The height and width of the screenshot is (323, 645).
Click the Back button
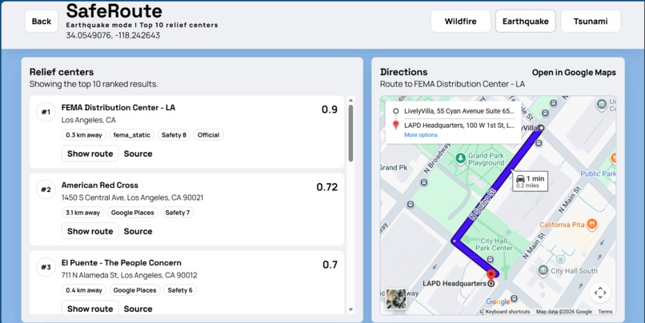(x=41, y=21)
